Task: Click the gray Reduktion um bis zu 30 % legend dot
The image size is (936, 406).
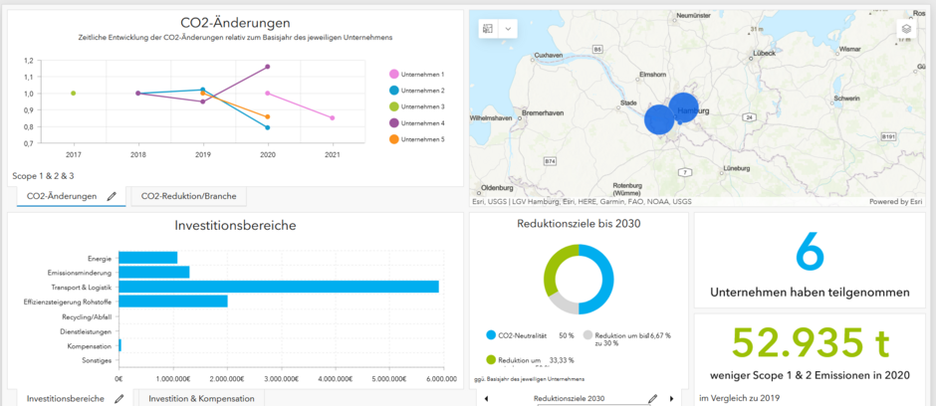Action: pyautogui.click(x=587, y=335)
